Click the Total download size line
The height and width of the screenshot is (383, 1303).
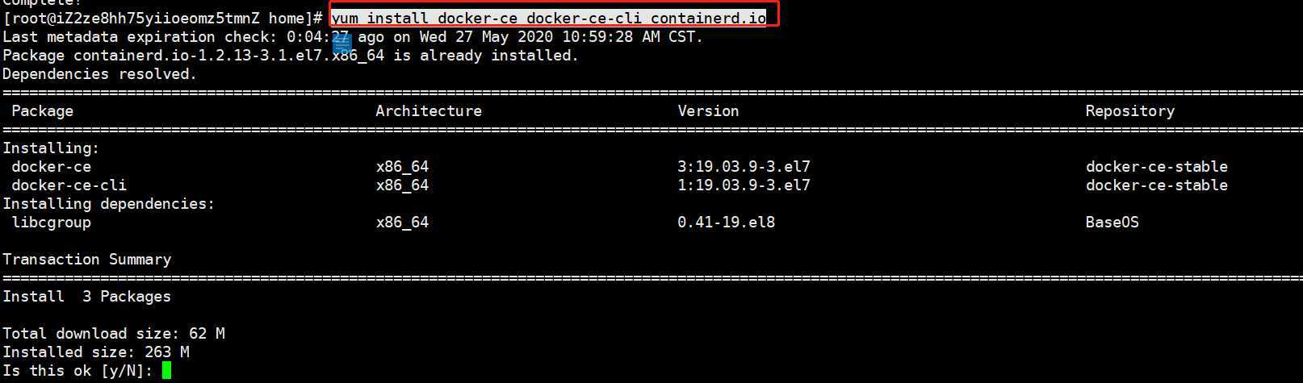114,334
